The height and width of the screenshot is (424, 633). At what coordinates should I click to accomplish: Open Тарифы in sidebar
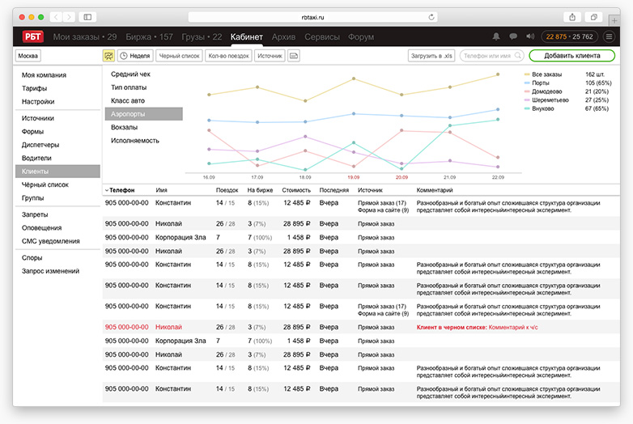pos(34,88)
